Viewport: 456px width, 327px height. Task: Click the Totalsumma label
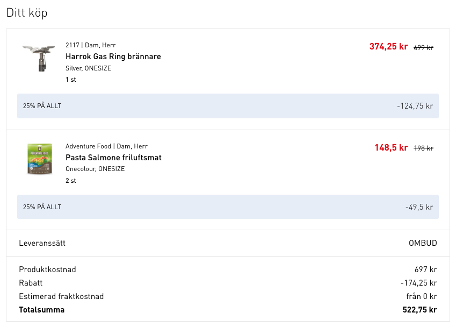41,310
